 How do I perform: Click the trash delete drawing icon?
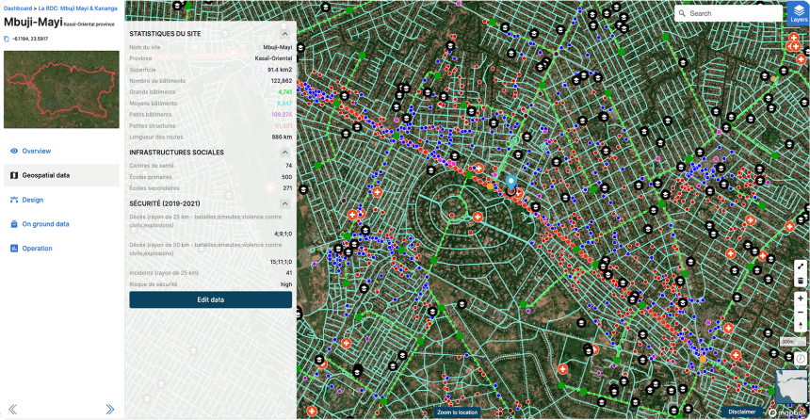[x=801, y=280]
